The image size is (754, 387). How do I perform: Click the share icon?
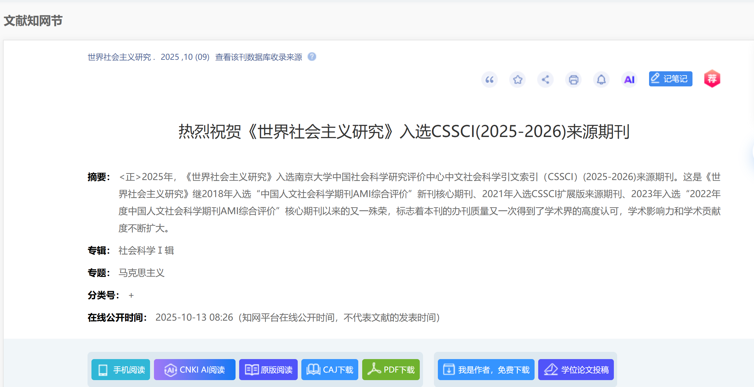point(545,80)
